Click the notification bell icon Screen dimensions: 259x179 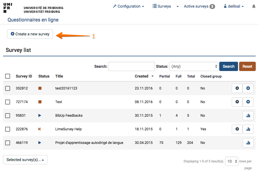[x=254, y=6]
